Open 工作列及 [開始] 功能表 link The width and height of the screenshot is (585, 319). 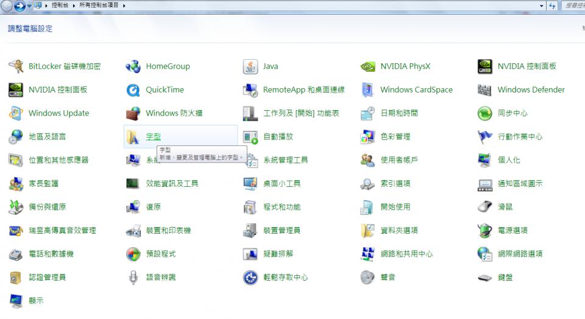[301, 113]
